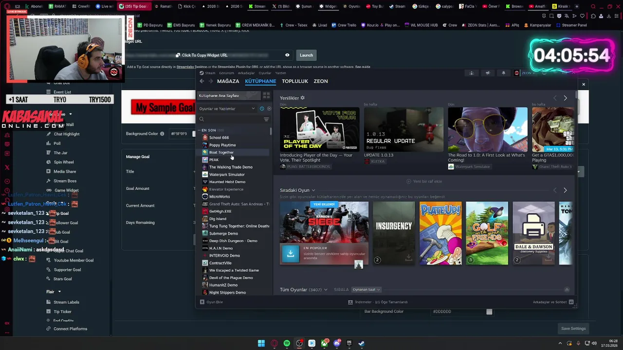Pick Bar Background Color swatch

489,311
